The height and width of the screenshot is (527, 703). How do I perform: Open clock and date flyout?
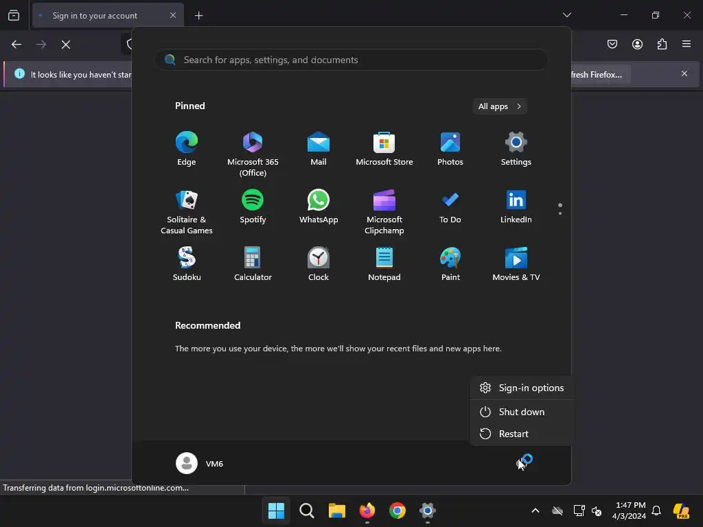(x=629, y=511)
